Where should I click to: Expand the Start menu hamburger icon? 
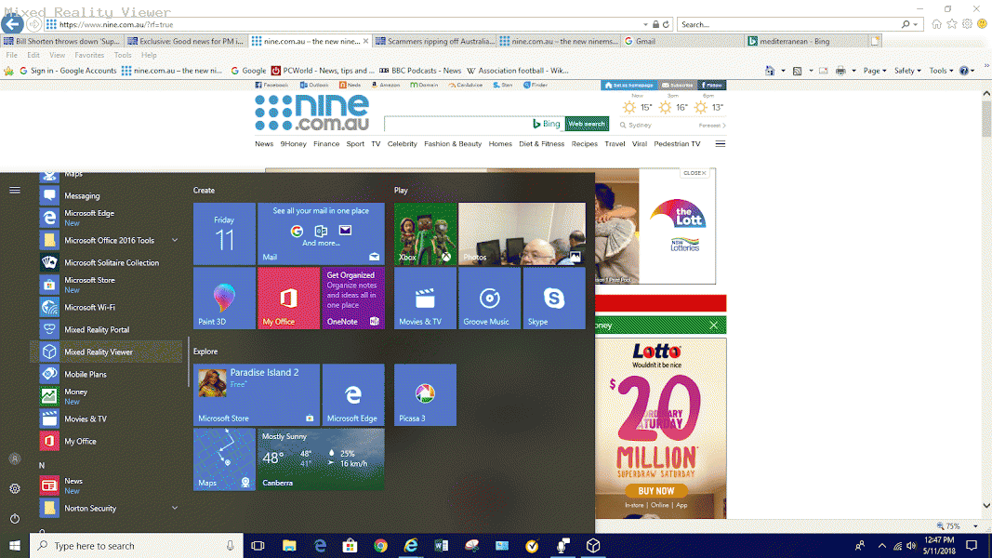click(x=15, y=190)
